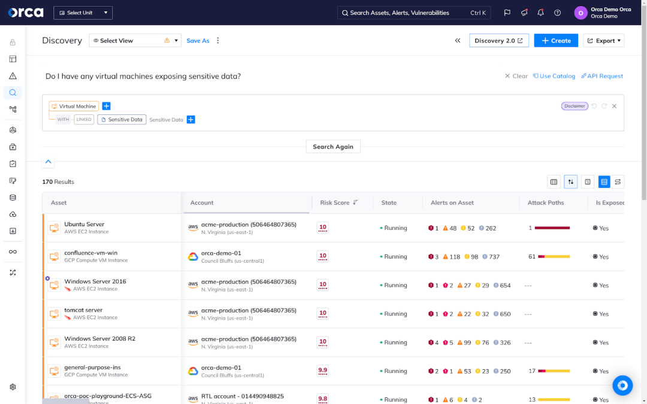647x404 pixels.
Task: Collapse panel with double-left chevron
Action: (458, 41)
